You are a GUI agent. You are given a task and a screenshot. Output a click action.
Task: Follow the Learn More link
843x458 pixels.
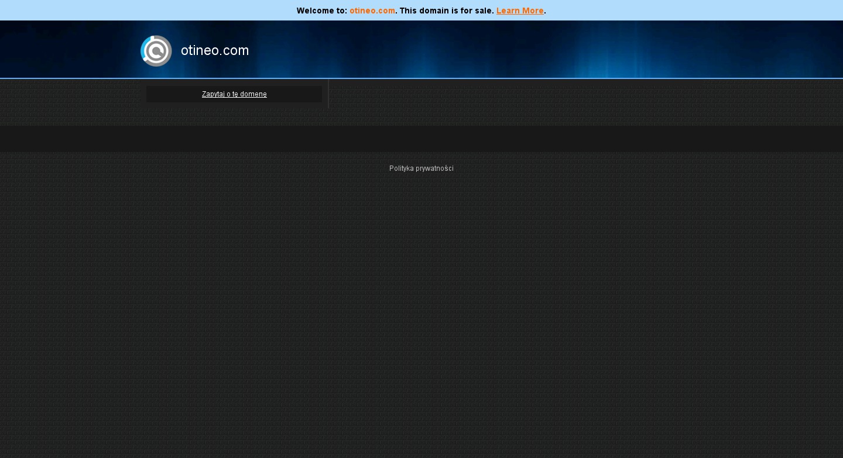point(520,11)
